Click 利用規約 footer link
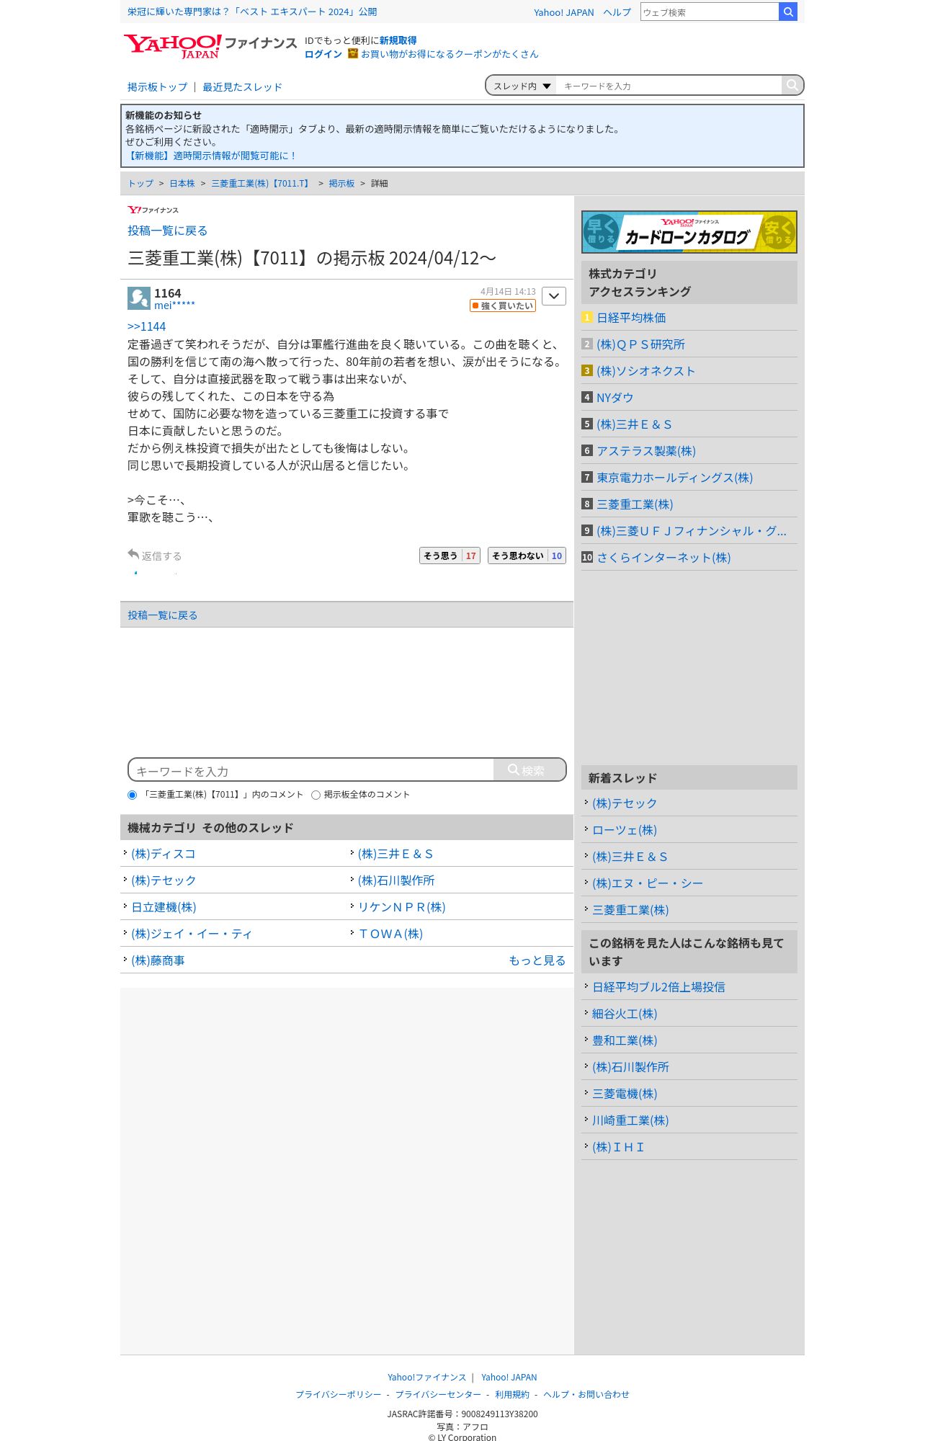The height and width of the screenshot is (1441, 925). pos(512,1394)
